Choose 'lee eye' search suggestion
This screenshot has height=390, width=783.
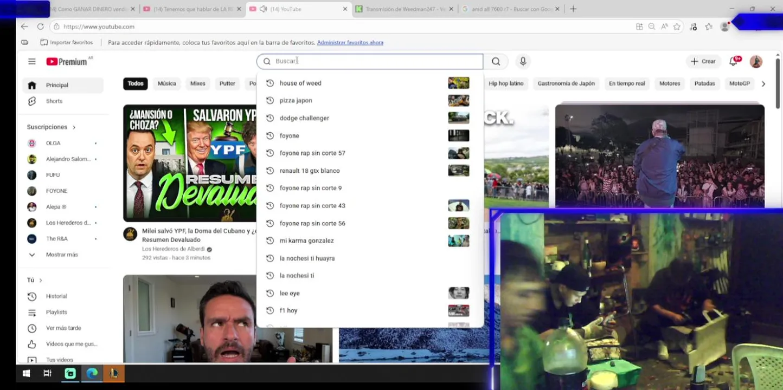pyautogui.click(x=370, y=293)
